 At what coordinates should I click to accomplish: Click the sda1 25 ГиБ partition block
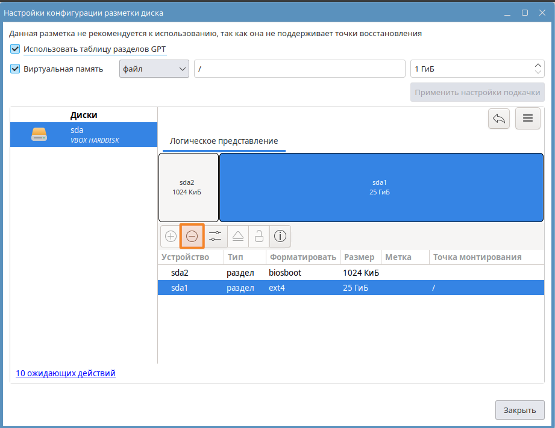click(x=379, y=187)
